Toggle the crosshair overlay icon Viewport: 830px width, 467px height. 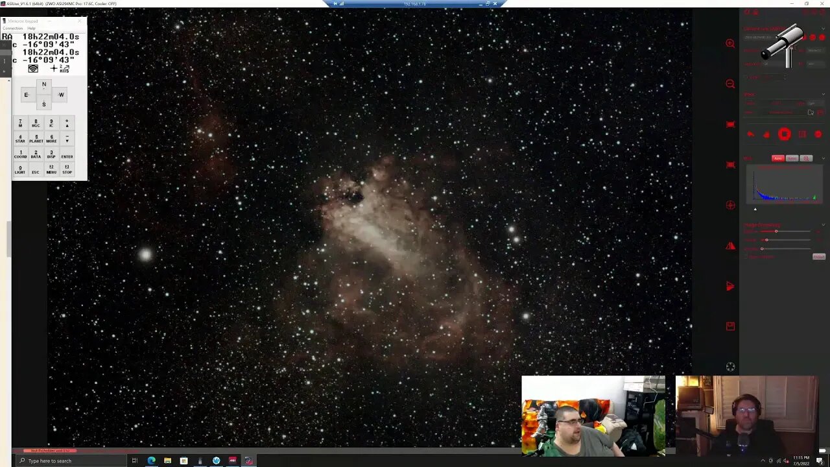tap(730, 206)
